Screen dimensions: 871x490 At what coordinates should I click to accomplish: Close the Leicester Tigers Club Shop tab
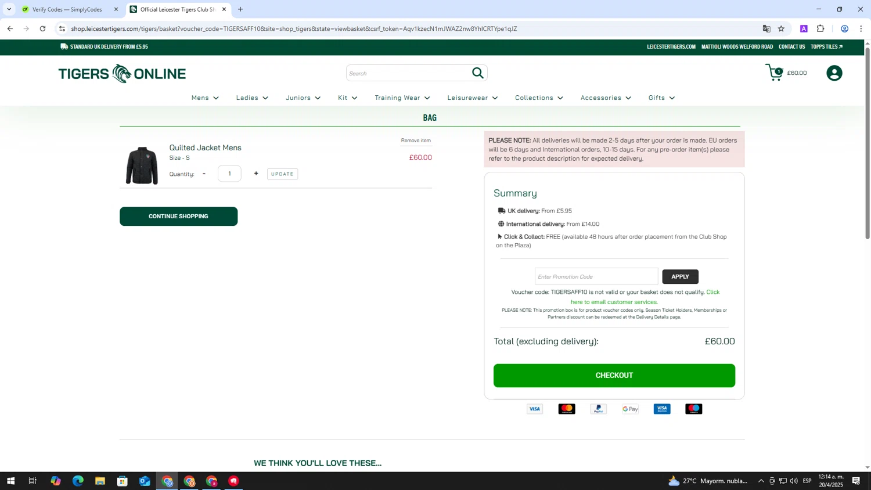[x=224, y=9]
